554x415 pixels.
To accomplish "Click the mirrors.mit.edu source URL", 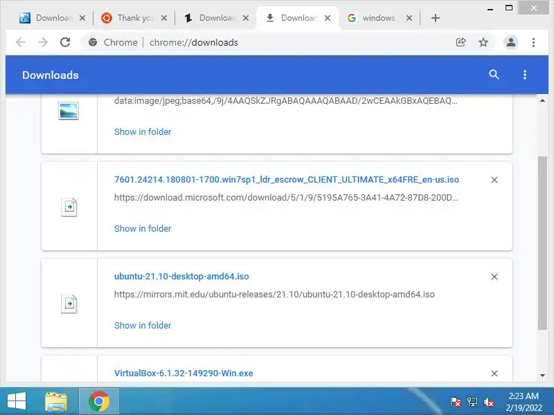I will 274,295.
